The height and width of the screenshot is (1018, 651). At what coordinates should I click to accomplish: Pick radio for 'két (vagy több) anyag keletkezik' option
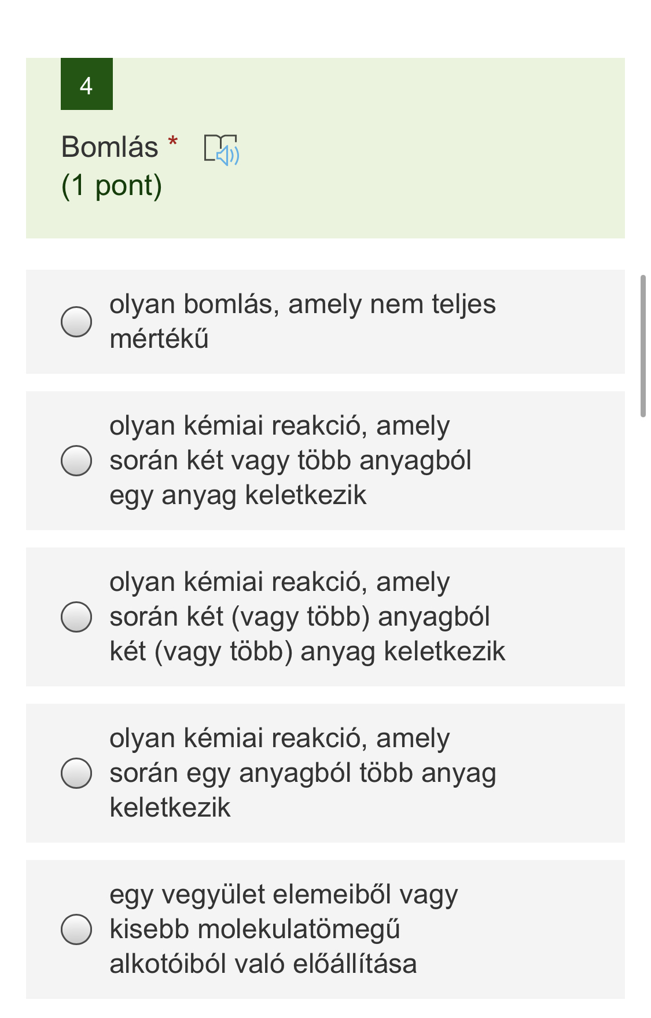(x=76, y=617)
